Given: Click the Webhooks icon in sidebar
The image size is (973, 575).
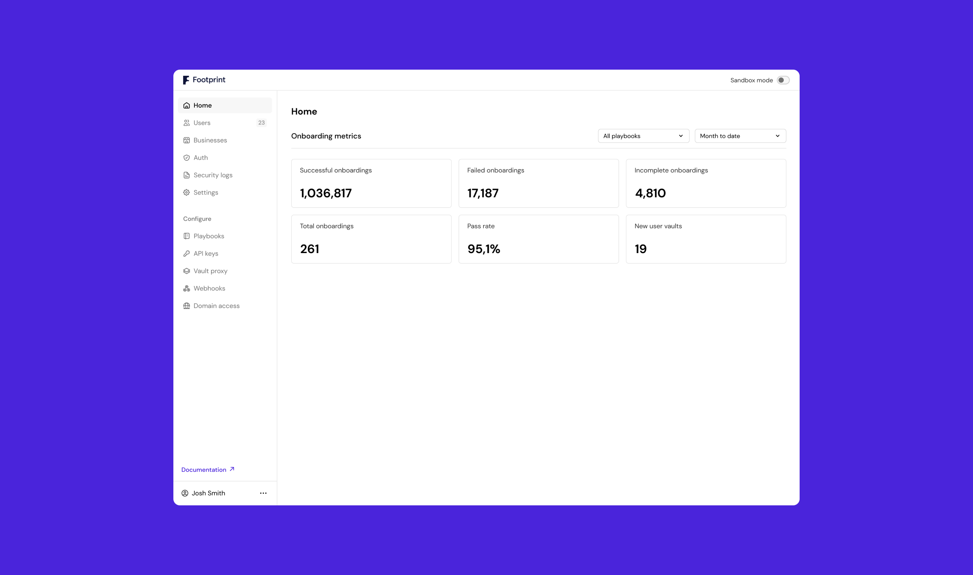Looking at the screenshot, I should pos(186,288).
